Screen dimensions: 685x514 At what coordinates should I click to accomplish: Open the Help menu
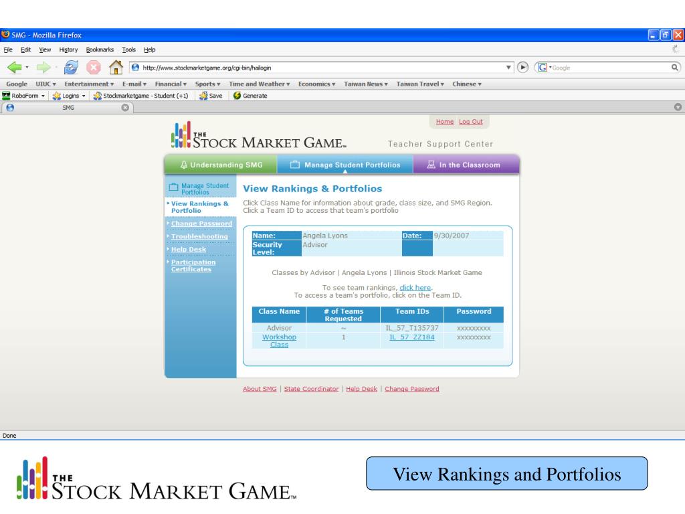(x=149, y=50)
